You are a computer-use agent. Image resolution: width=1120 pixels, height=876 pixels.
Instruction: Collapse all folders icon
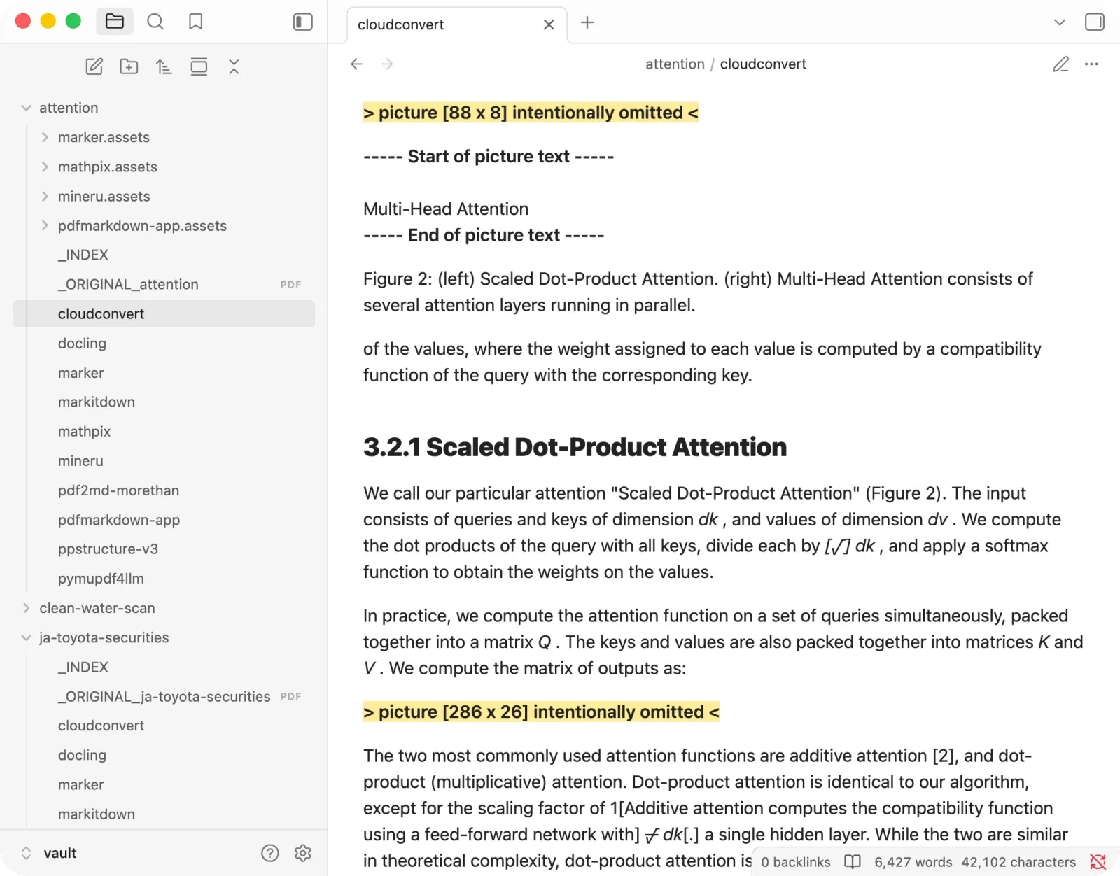click(x=234, y=66)
